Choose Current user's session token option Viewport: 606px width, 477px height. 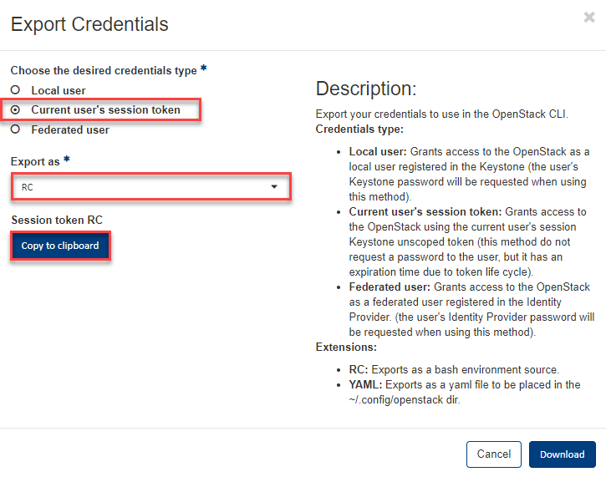point(14,109)
